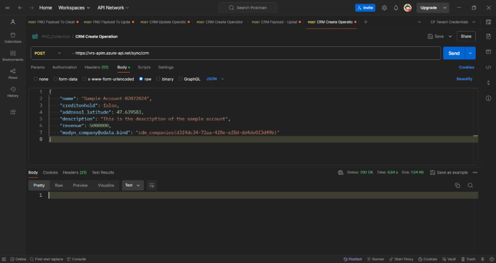The height and width of the screenshot is (263, 496).
Task: Switch response view to Raw
Action: point(59,185)
